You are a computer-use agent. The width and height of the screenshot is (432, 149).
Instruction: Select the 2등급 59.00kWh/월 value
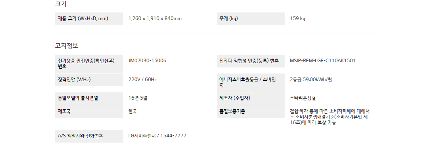[311, 80]
